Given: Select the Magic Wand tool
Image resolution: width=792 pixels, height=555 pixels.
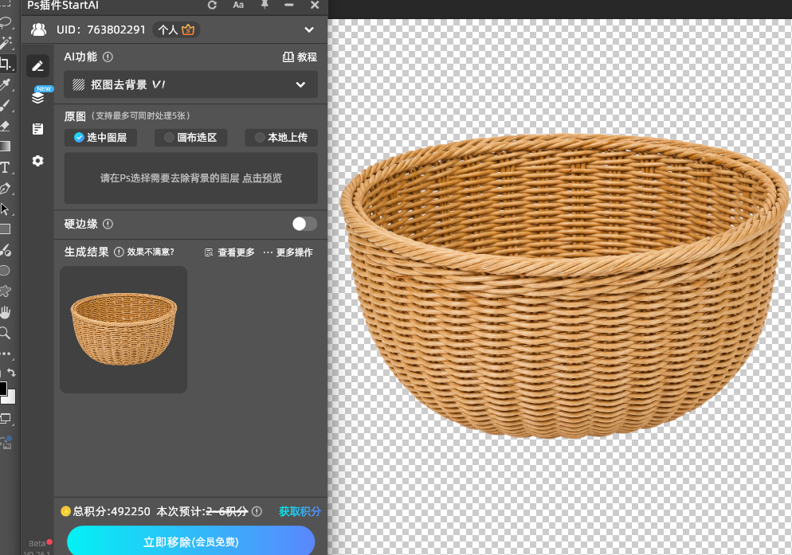Looking at the screenshot, I should pyautogui.click(x=6, y=42).
